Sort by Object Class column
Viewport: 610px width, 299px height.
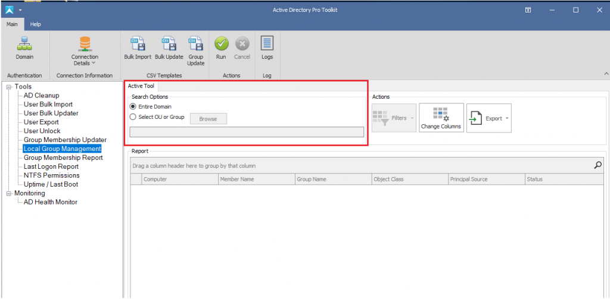410,179
